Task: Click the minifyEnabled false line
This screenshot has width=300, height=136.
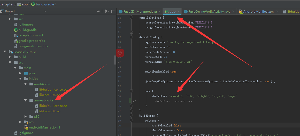Action: click(166, 125)
